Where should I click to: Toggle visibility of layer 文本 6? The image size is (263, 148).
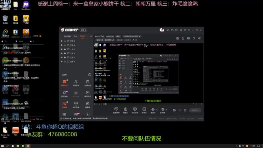61,41
